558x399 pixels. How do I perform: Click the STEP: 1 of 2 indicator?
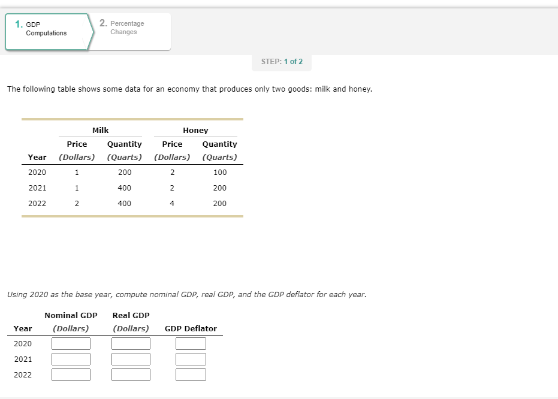pos(282,62)
